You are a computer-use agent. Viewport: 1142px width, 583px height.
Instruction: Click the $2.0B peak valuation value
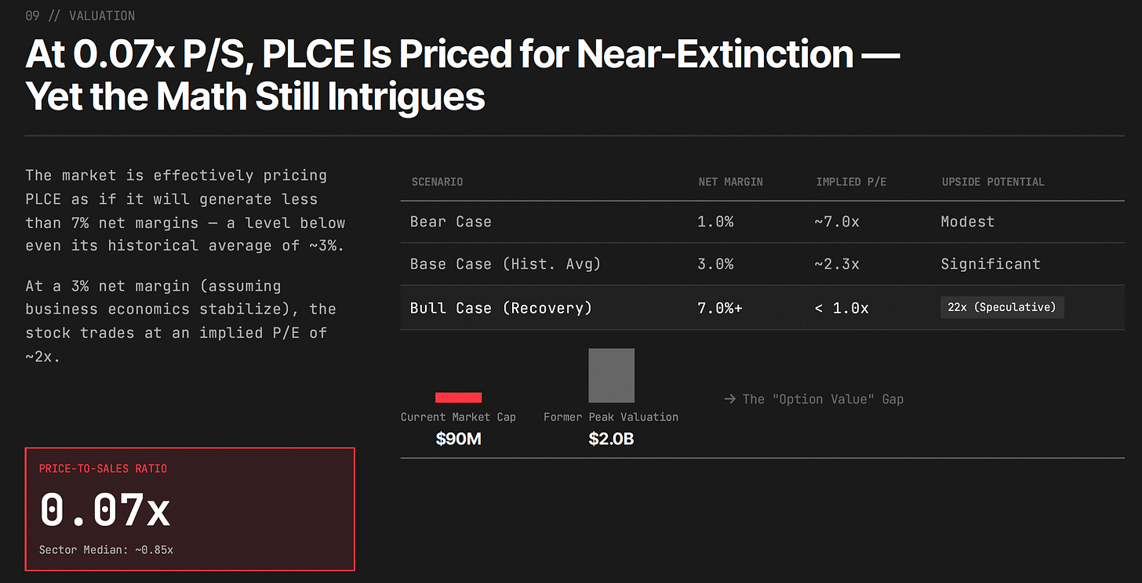pos(611,439)
